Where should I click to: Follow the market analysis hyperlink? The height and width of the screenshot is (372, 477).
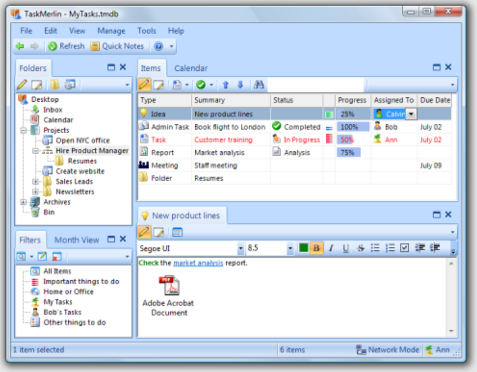tap(198, 263)
